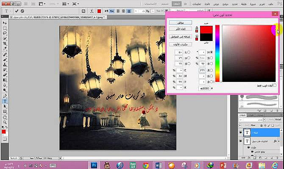Open the تحرير (Edit) menu

262,4
